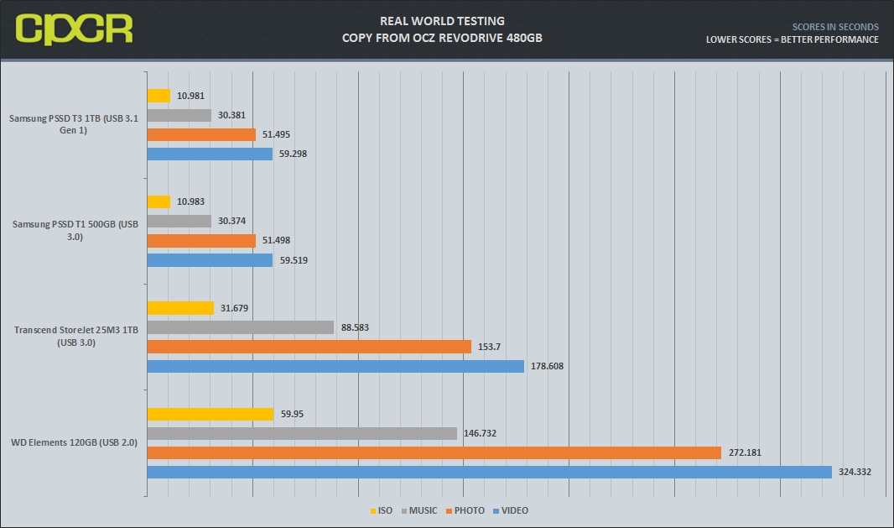This screenshot has width=894, height=528.
Task: Click the 272.181 PHOTO bar value
Action: tap(745, 453)
